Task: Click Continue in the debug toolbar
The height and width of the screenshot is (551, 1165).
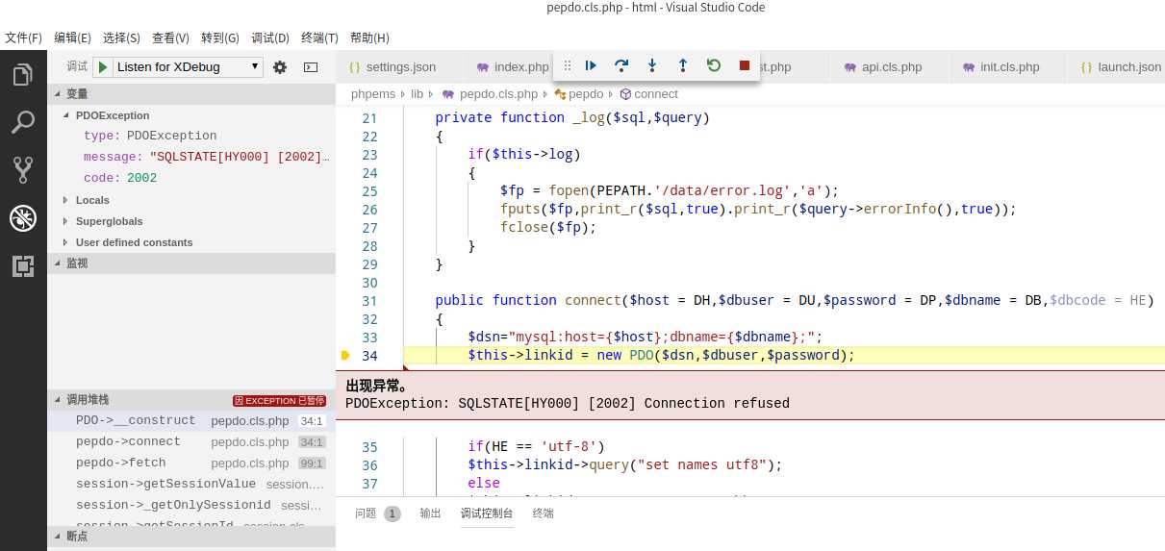Action: click(x=591, y=65)
